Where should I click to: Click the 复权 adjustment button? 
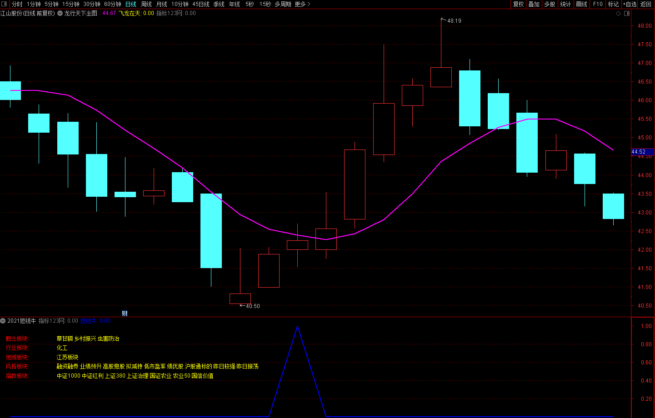click(519, 4)
